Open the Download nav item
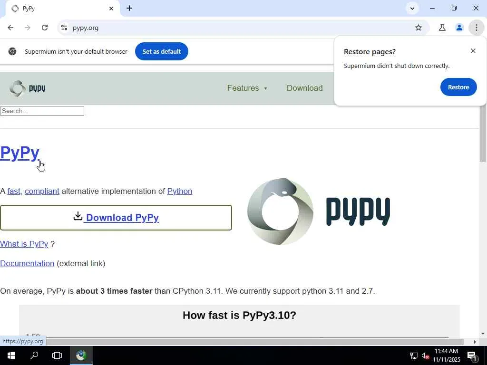This screenshot has height=365, width=487. (305, 88)
